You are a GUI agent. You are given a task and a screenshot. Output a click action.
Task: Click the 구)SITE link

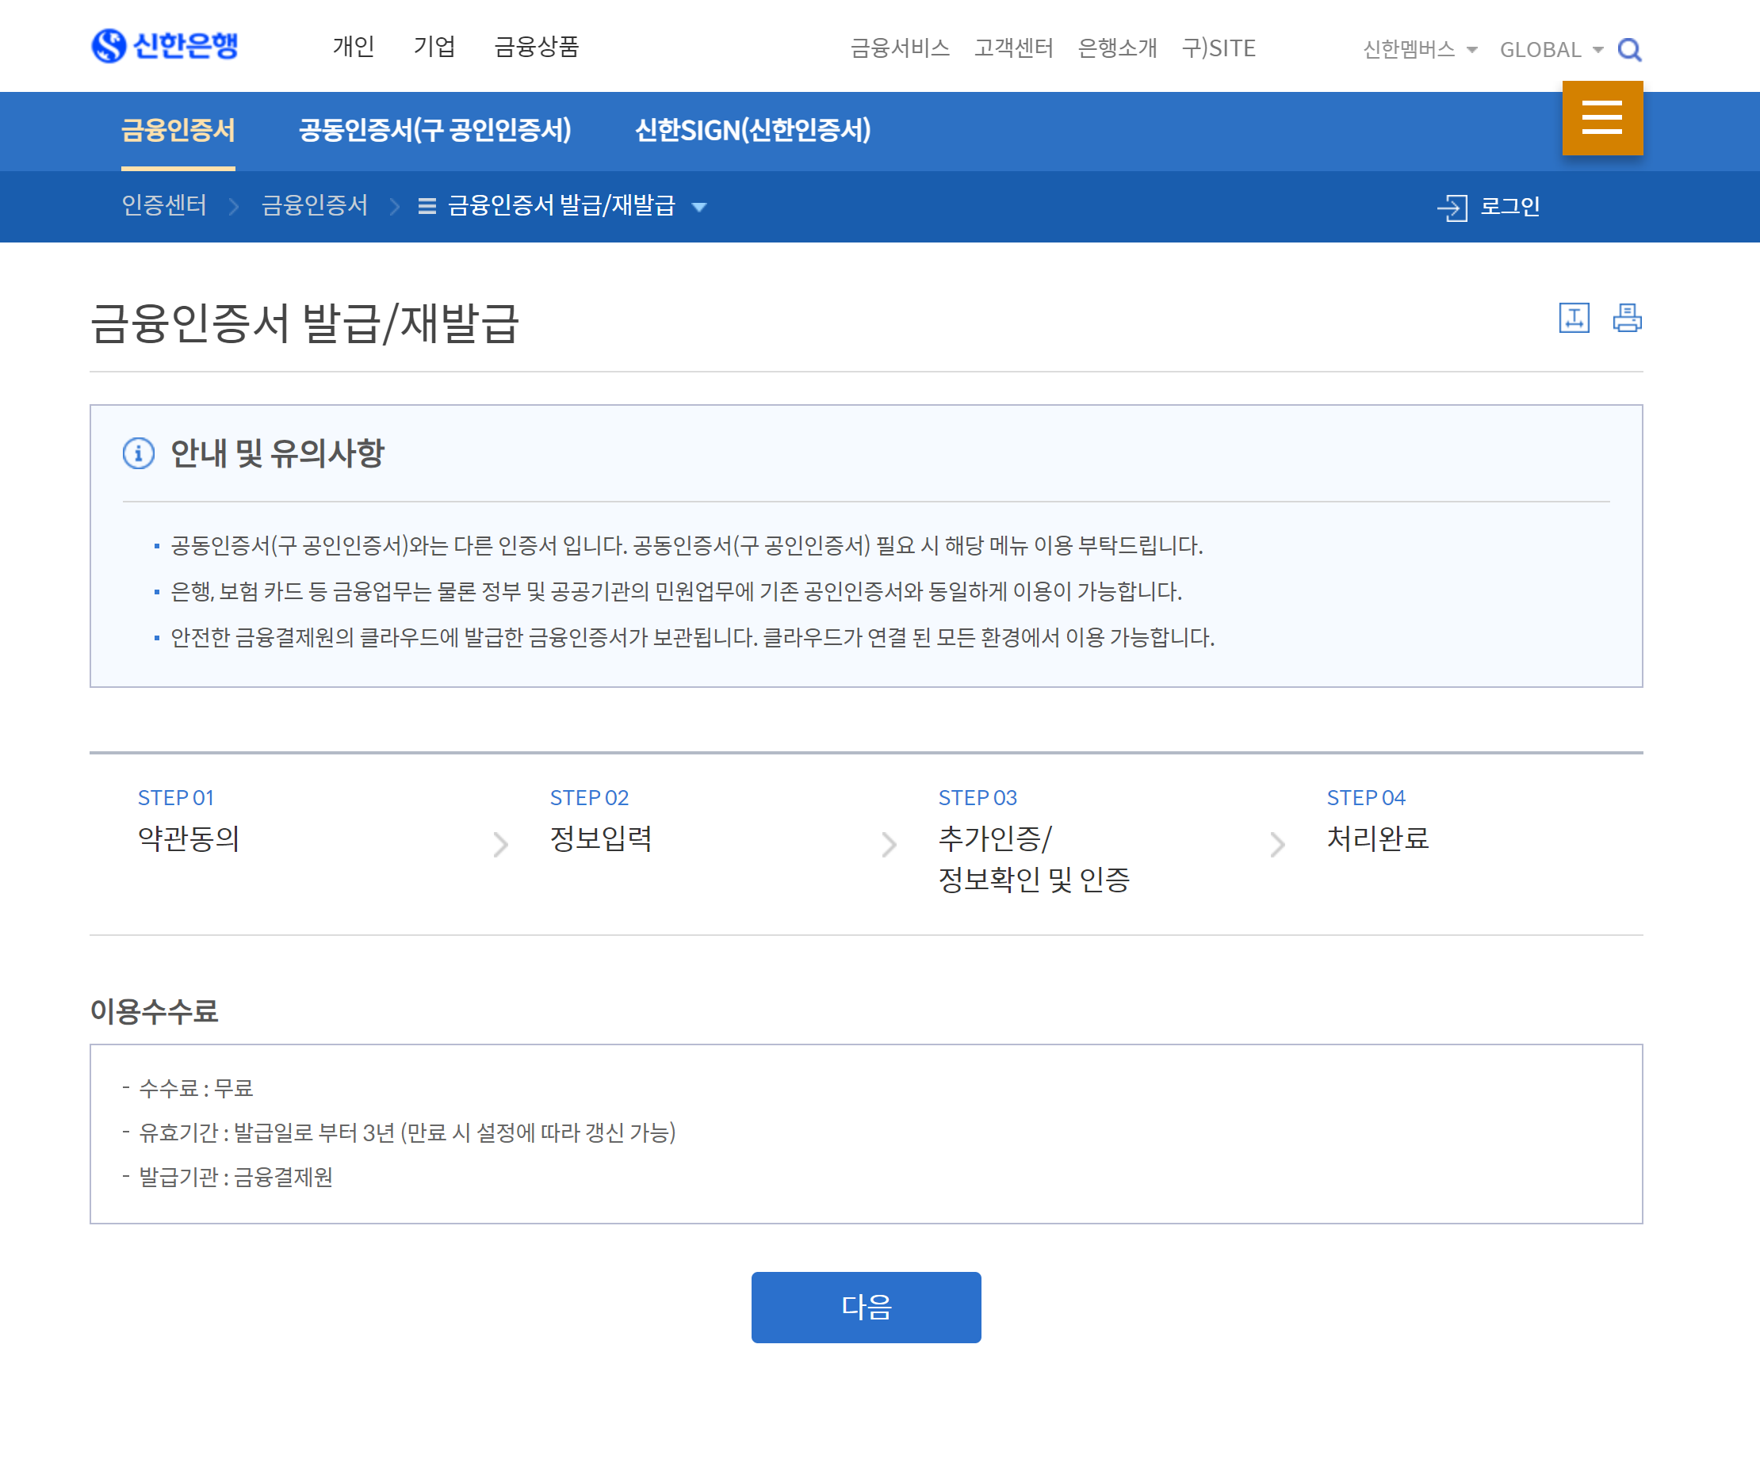pyautogui.click(x=1218, y=48)
